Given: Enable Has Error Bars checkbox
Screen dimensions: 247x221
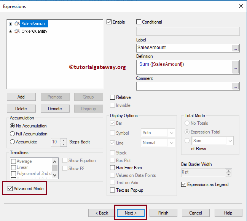Looking at the screenshot, I should (x=113, y=168).
